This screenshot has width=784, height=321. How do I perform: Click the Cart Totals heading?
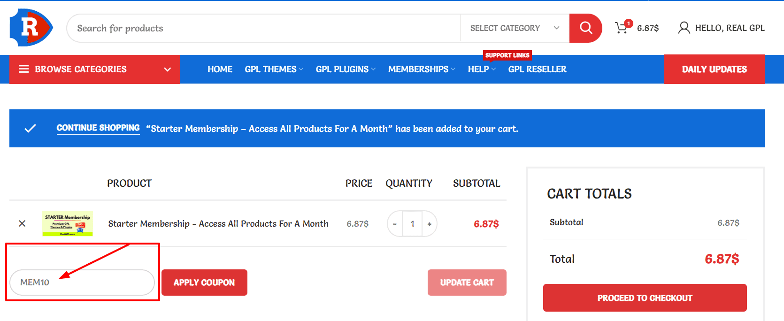tap(589, 194)
